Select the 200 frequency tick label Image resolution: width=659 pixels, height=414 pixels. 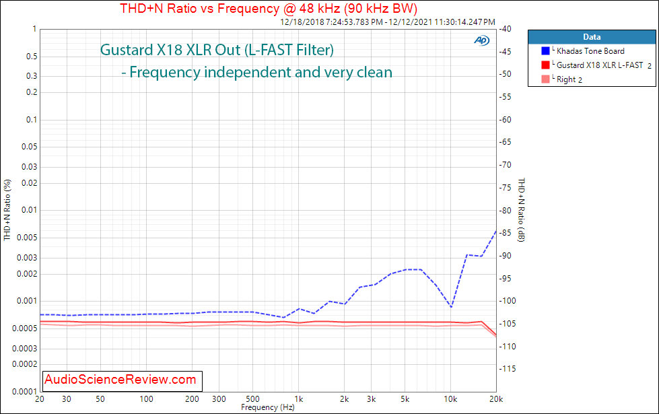(192, 399)
